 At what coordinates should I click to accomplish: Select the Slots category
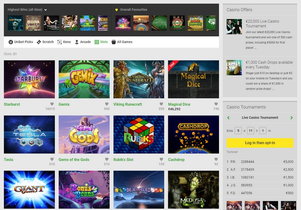[101, 42]
